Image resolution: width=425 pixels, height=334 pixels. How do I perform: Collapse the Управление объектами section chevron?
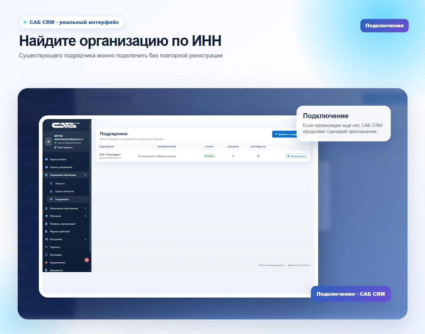coord(86,175)
